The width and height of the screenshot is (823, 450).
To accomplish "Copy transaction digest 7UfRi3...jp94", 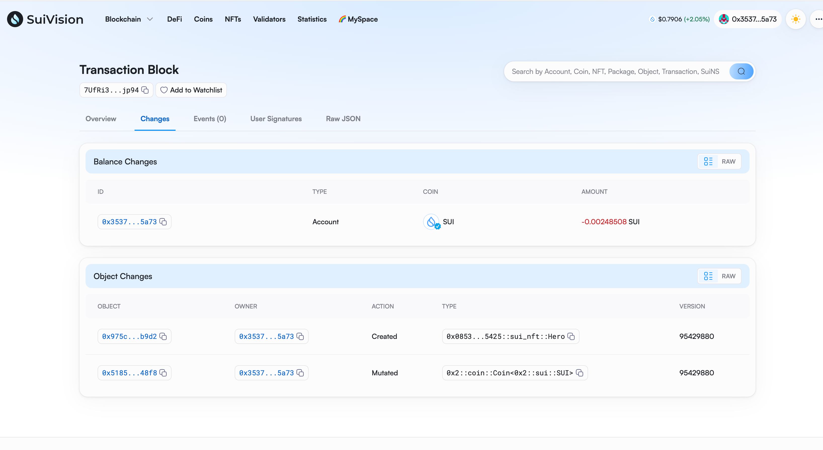I will 145,90.
